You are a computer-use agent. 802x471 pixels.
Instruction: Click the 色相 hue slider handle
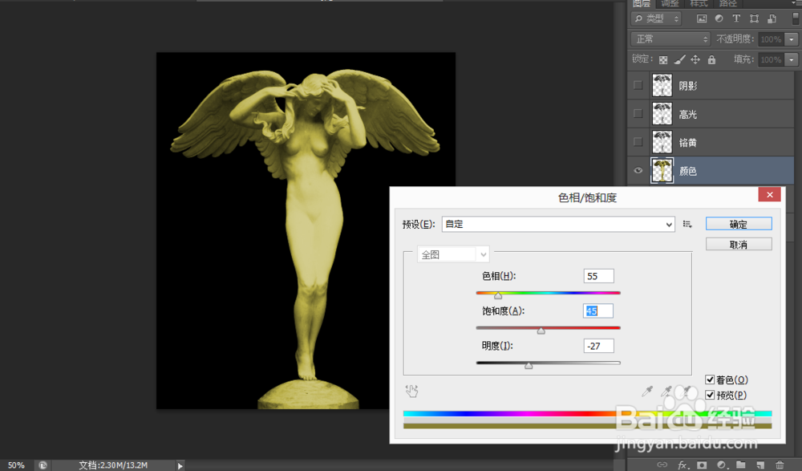pyautogui.click(x=498, y=296)
